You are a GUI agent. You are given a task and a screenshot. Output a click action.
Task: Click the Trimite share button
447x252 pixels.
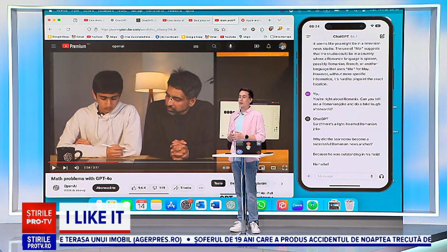click(x=183, y=188)
